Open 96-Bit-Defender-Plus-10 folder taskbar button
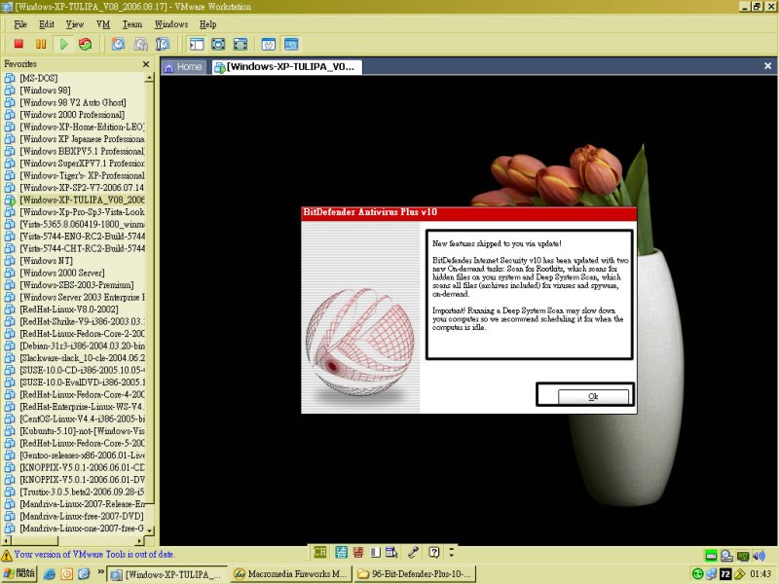 pyautogui.click(x=416, y=574)
